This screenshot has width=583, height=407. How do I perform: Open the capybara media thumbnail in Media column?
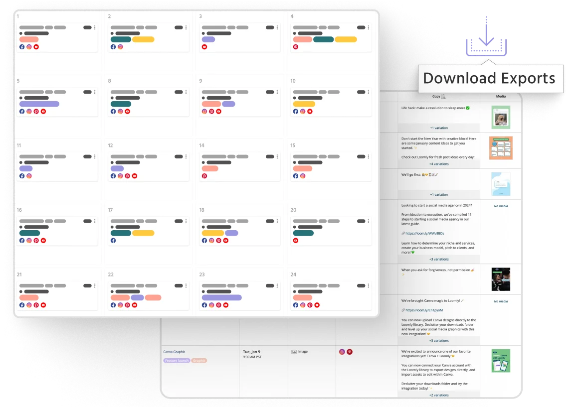click(501, 116)
